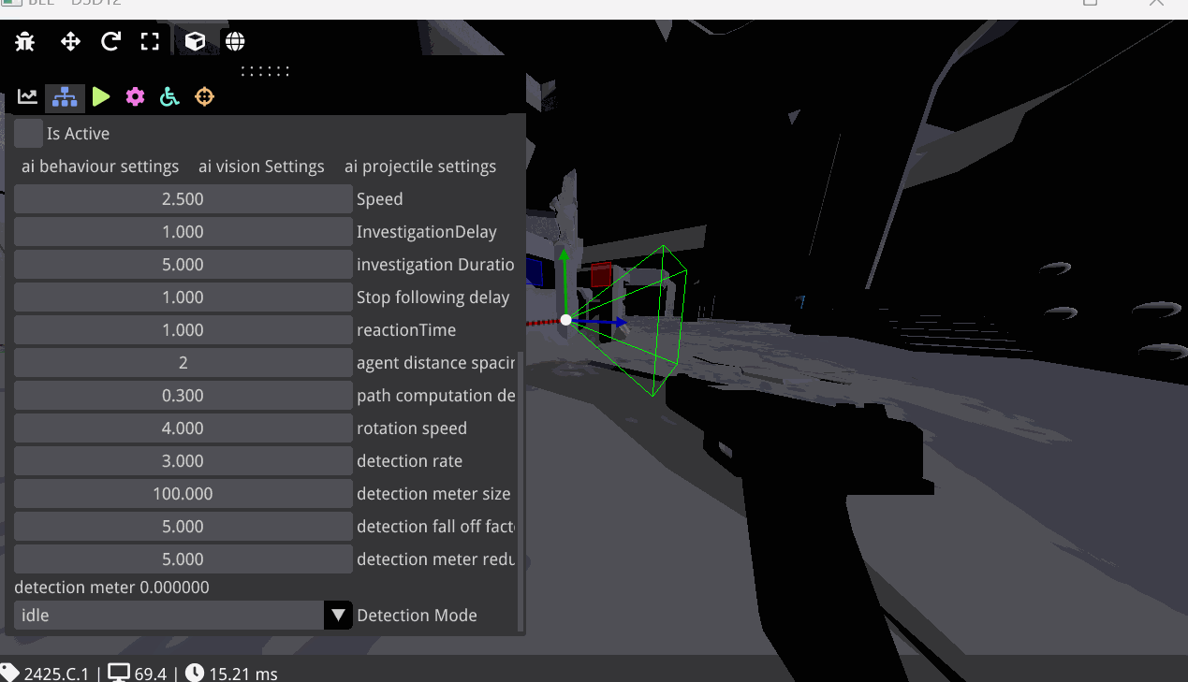Switch to the globe world mode
Screen dimensions: 1188x682
(x=234, y=40)
